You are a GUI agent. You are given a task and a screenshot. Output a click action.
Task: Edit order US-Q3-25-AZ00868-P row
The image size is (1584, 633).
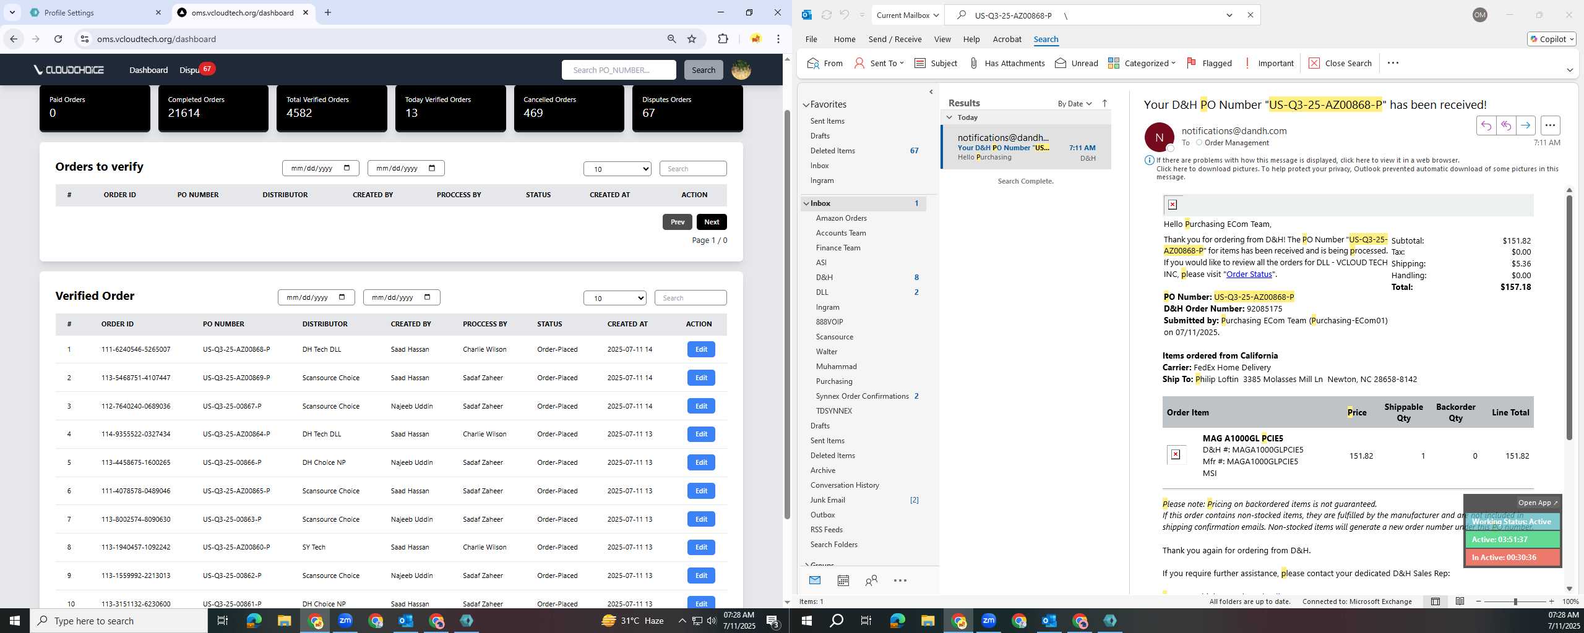[701, 349]
